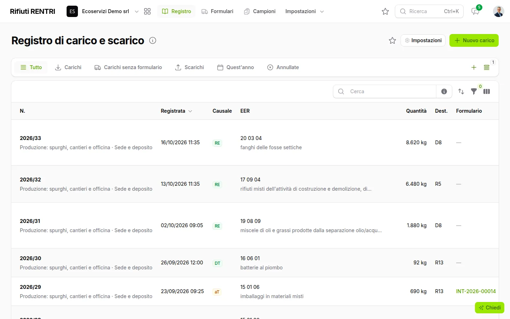This screenshot has width=510, height=319.
Task: Click the search info icon
Action: coord(444,91)
